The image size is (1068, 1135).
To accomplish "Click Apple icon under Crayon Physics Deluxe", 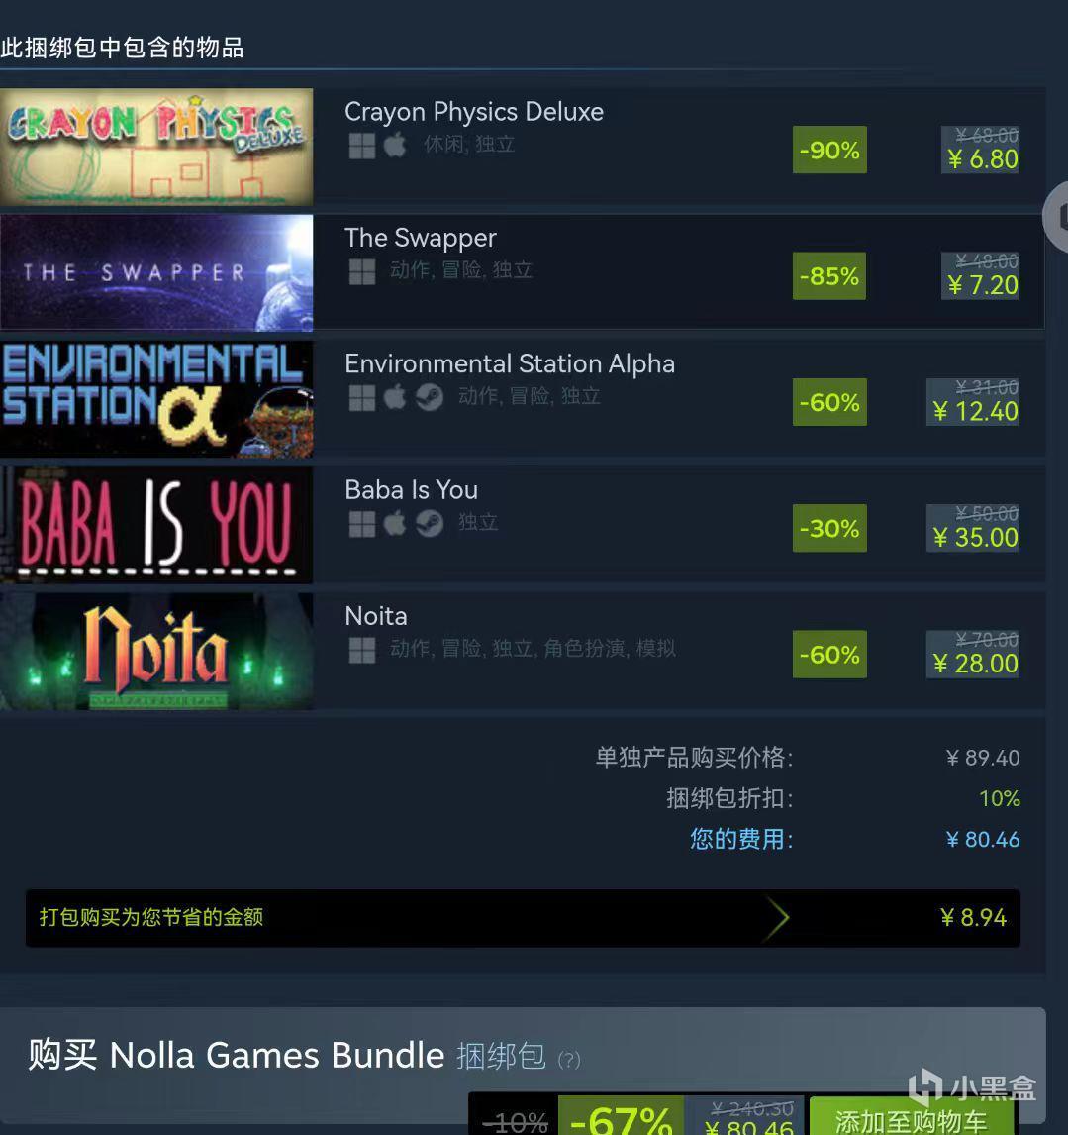I will coord(395,145).
